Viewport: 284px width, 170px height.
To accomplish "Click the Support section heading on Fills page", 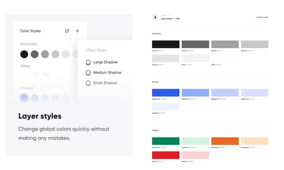I will pyautogui.click(x=156, y=130).
